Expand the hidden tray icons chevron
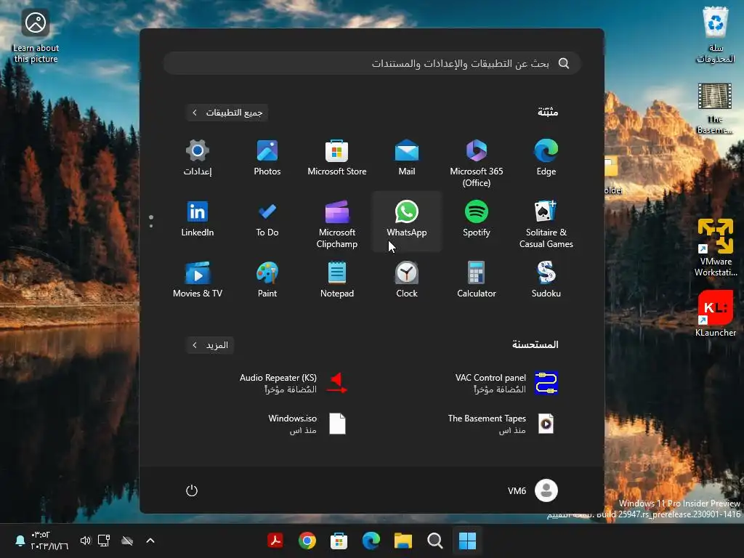Image resolution: width=744 pixels, height=558 pixels. coord(150,541)
